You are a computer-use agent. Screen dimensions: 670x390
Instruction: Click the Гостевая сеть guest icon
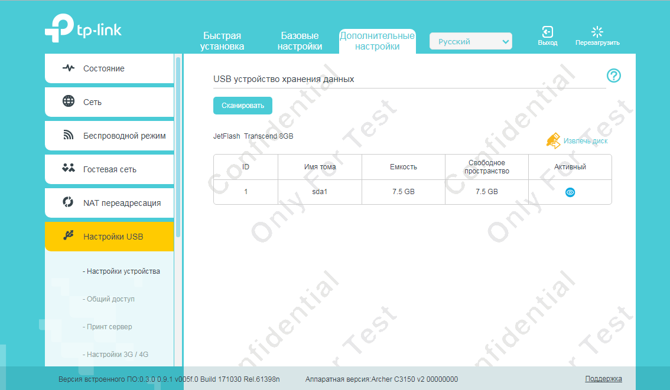[x=69, y=169]
